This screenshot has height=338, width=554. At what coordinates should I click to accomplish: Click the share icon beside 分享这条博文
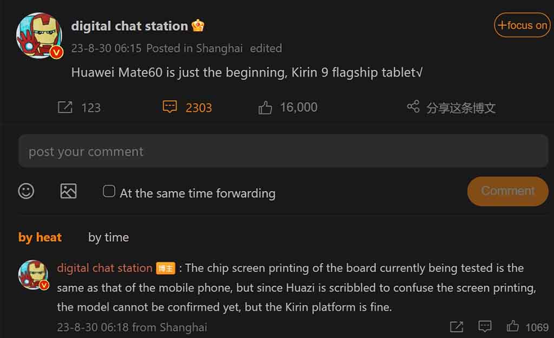pyautogui.click(x=413, y=107)
